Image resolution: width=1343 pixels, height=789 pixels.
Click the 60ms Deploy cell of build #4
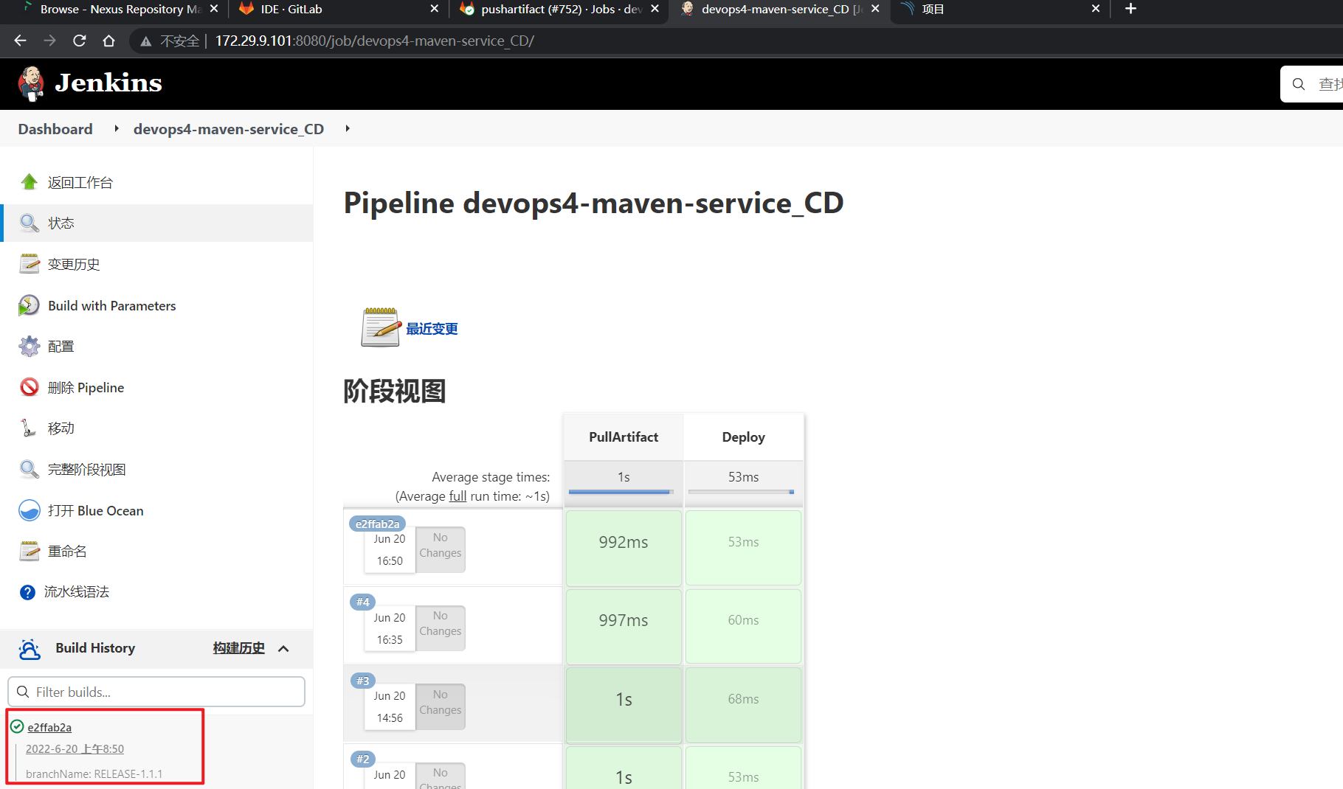(743, 626)
